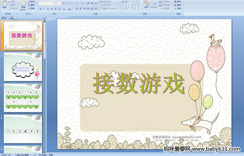Click the Clear All Formatting icon

click(x=72, y=3)
